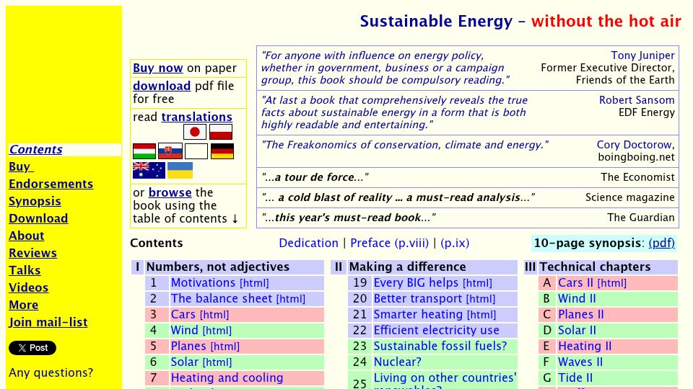Click Cory Doctorow's name
This screenshot has width=693, height=389.
point(635,145)
